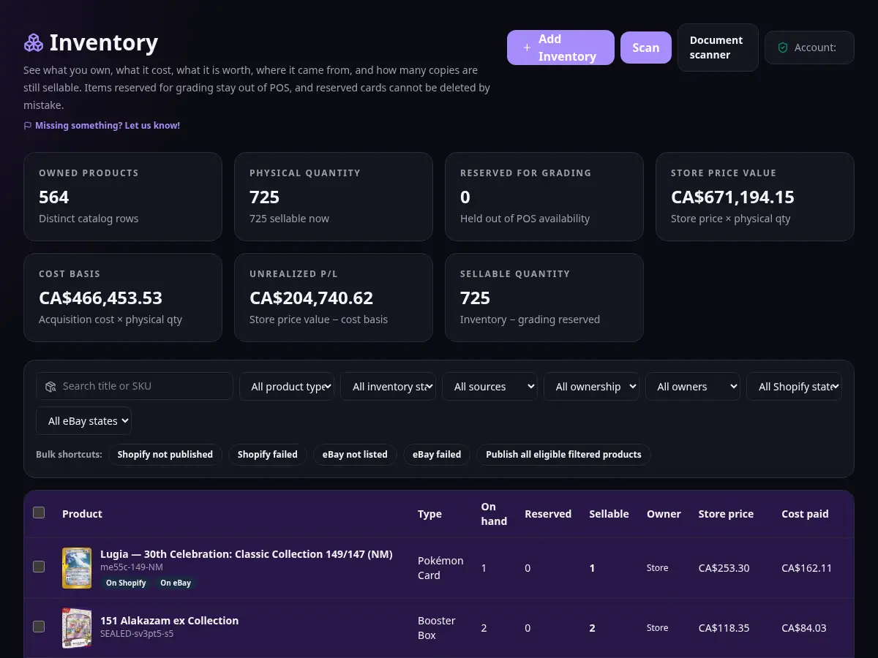Apply the Shopify failed shortcut
The image size is (878, 658).
pyautogui.click(x=268, y=455)
